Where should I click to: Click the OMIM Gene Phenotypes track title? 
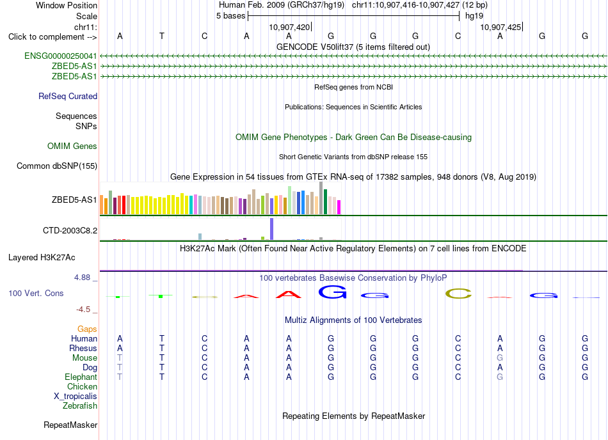353,137
